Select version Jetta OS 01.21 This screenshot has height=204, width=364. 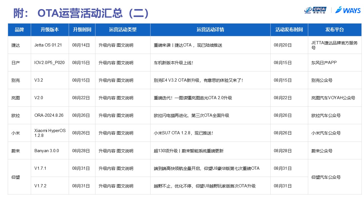pyautogui.click(x=48, y=45)
